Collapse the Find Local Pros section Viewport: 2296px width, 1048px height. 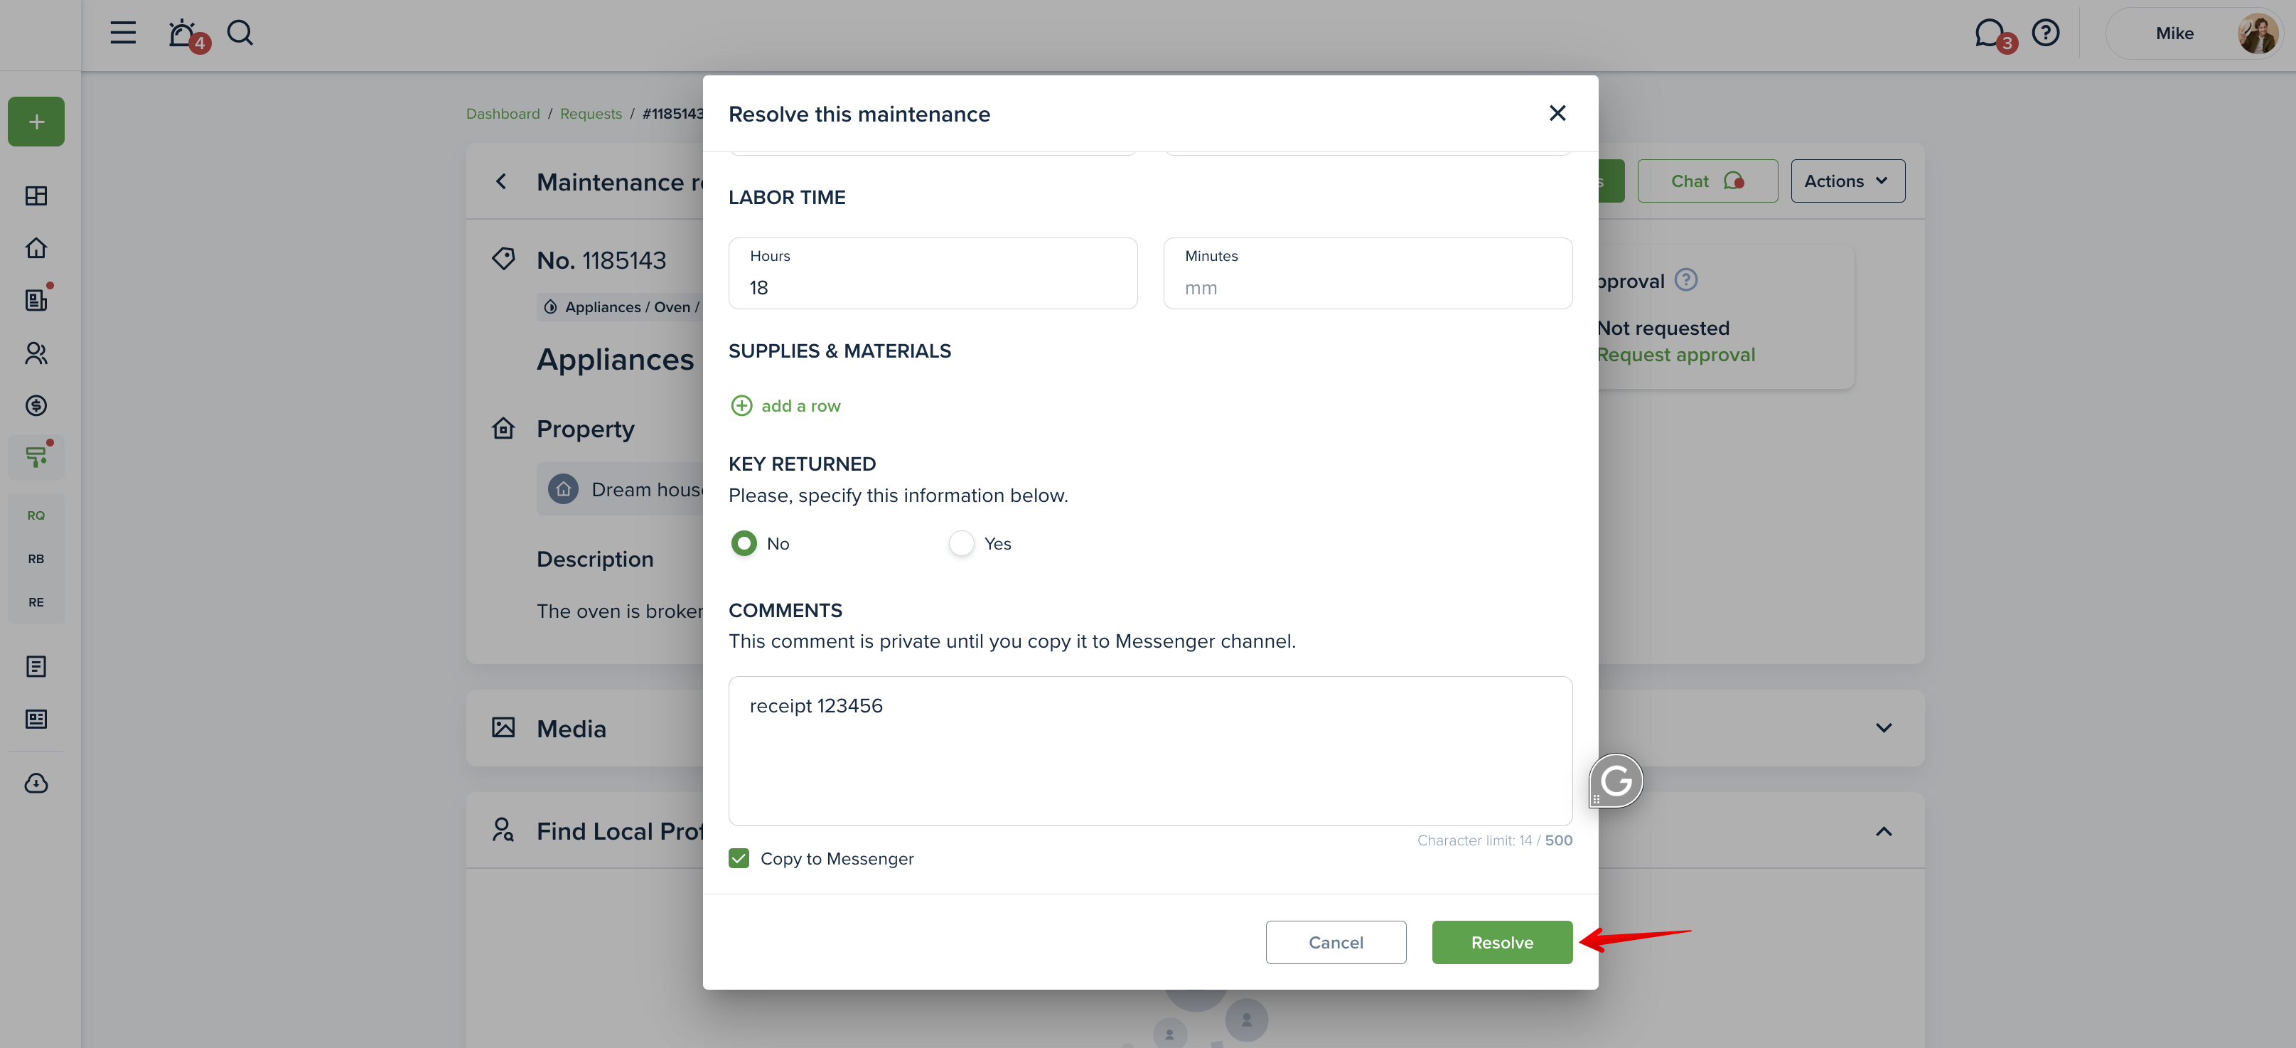[x=1883, y=831]
